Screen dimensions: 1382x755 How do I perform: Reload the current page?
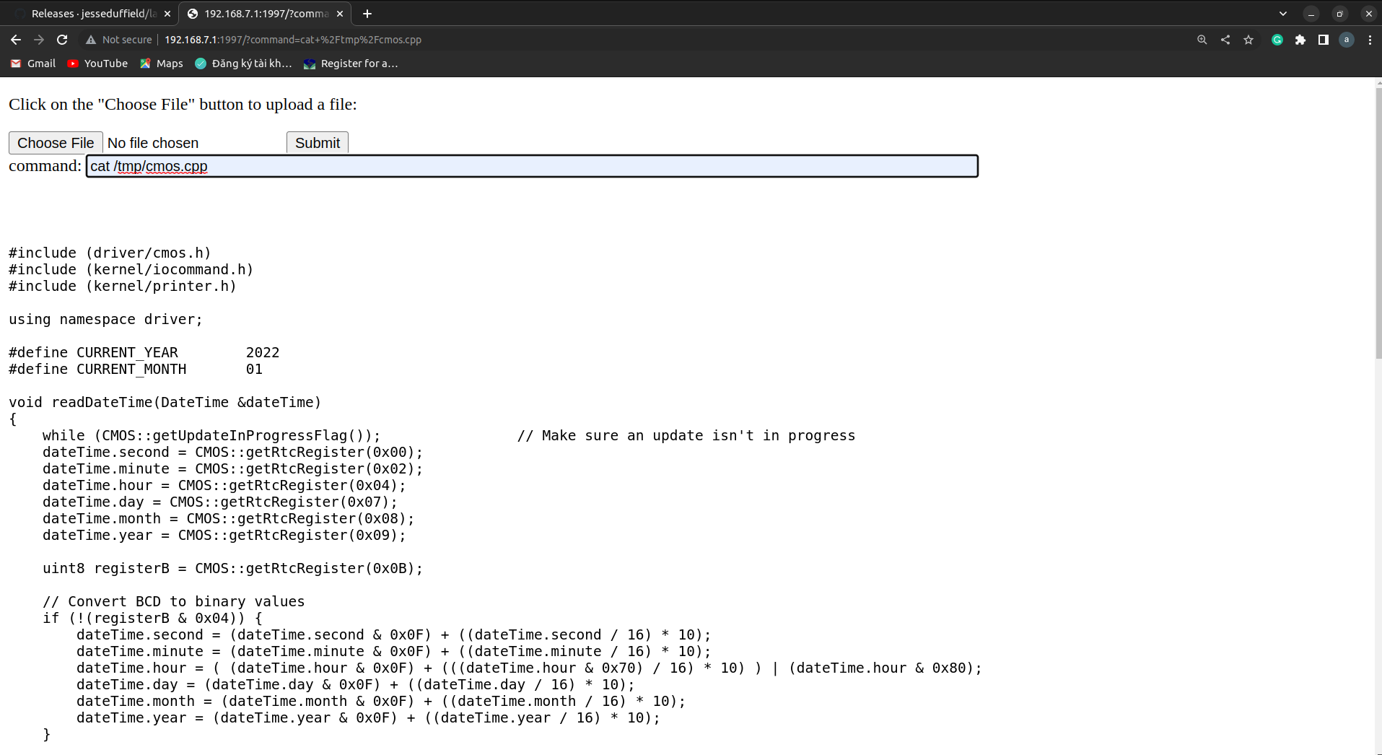coord(62,40)
